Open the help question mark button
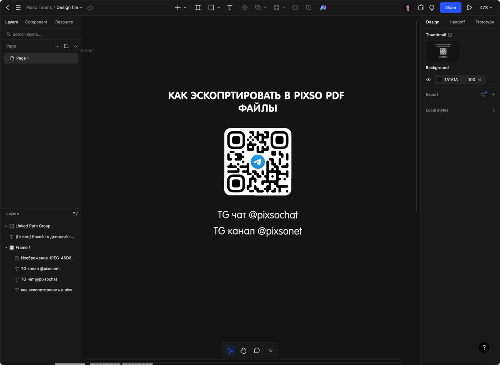This screenshot has width=500, height=365. pos(484,348)
